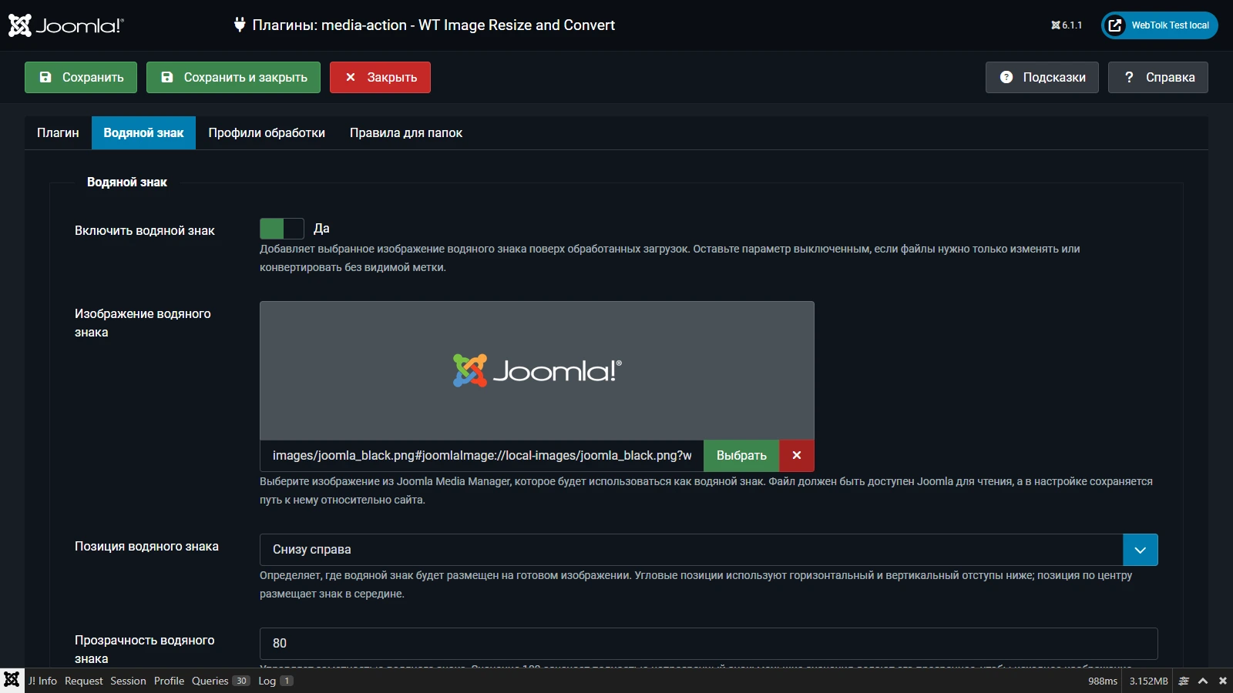The image size is (1233, 693).
Task: Open the Позиция водяного знака dropdown
Action: coord(709,550)
